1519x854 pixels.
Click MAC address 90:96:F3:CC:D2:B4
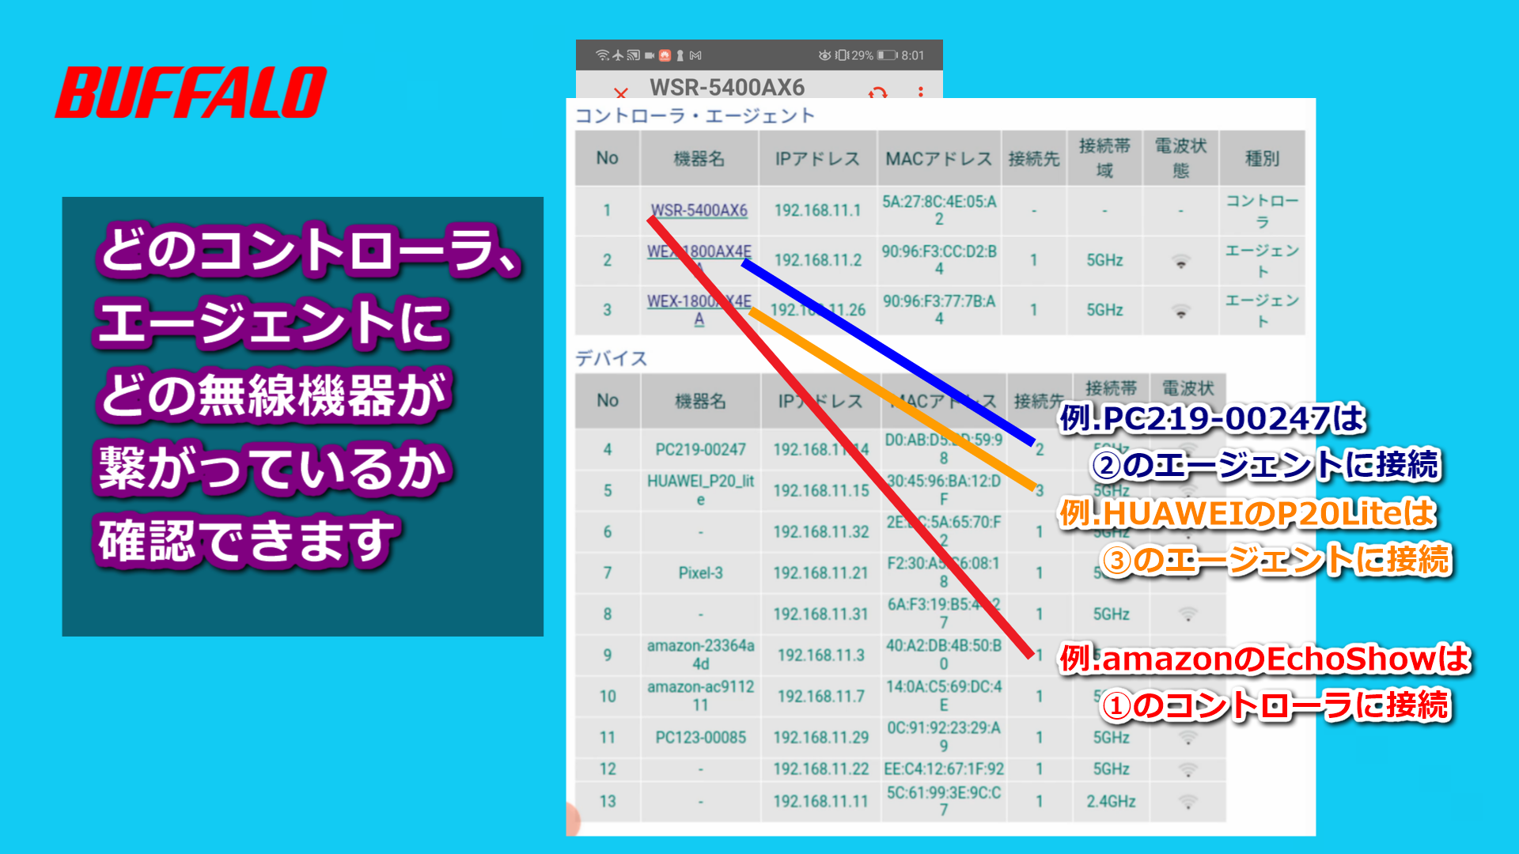(x=939, y=260)
